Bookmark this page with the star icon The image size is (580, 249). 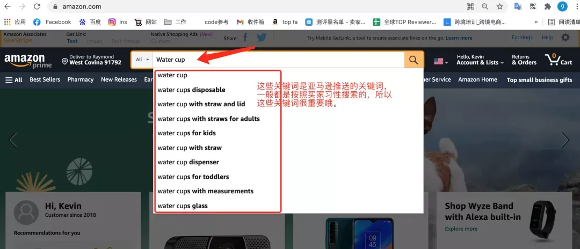500,7
